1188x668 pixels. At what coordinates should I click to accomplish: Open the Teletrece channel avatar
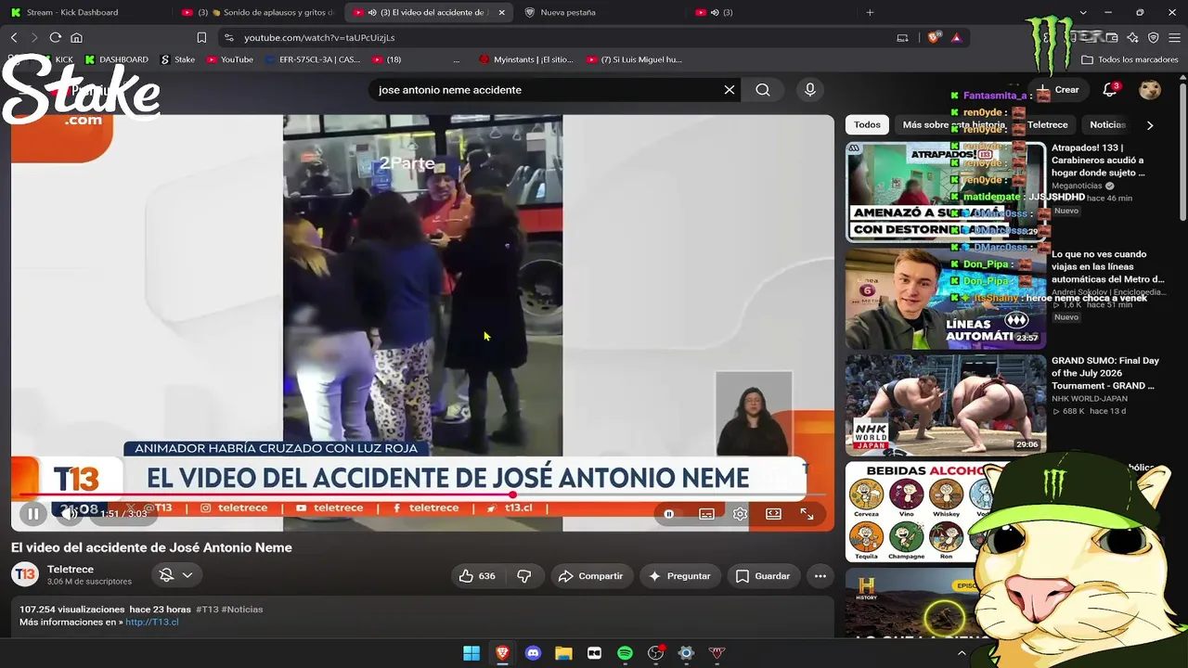coord(25,575)
